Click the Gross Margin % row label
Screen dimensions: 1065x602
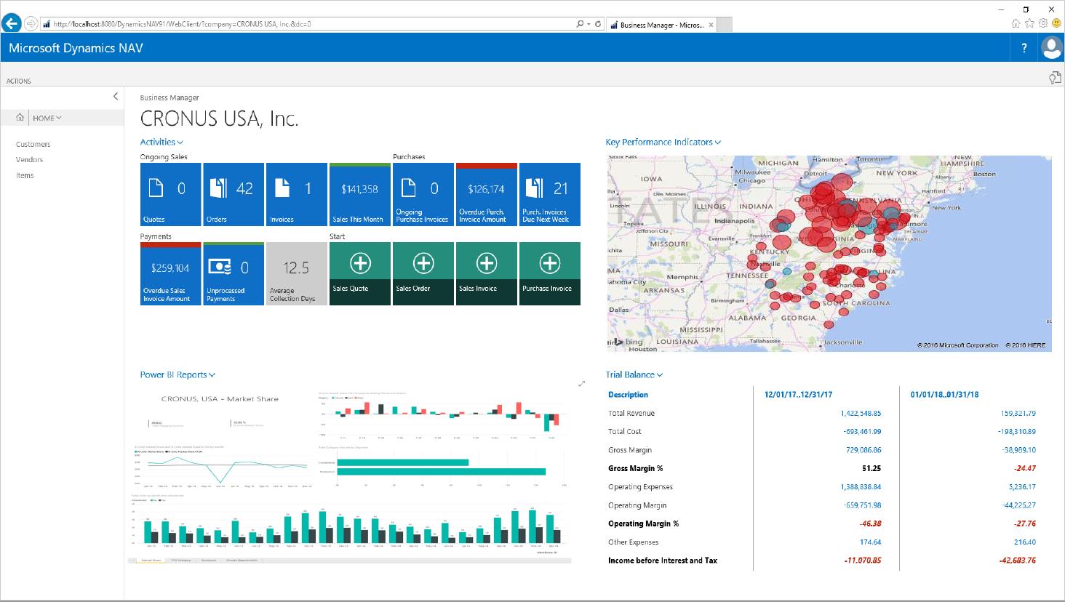click(635, 468)
